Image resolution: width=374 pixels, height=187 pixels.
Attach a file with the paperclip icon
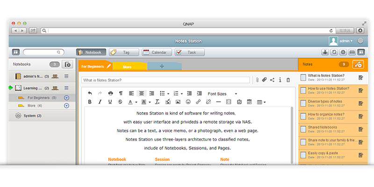[x=257, y=80]
